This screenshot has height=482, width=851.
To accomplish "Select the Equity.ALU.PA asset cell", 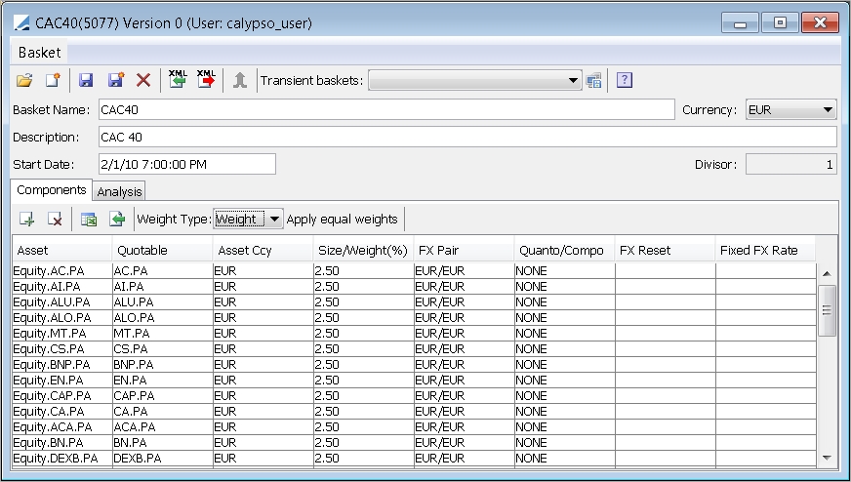I will [x=61, y=302].
